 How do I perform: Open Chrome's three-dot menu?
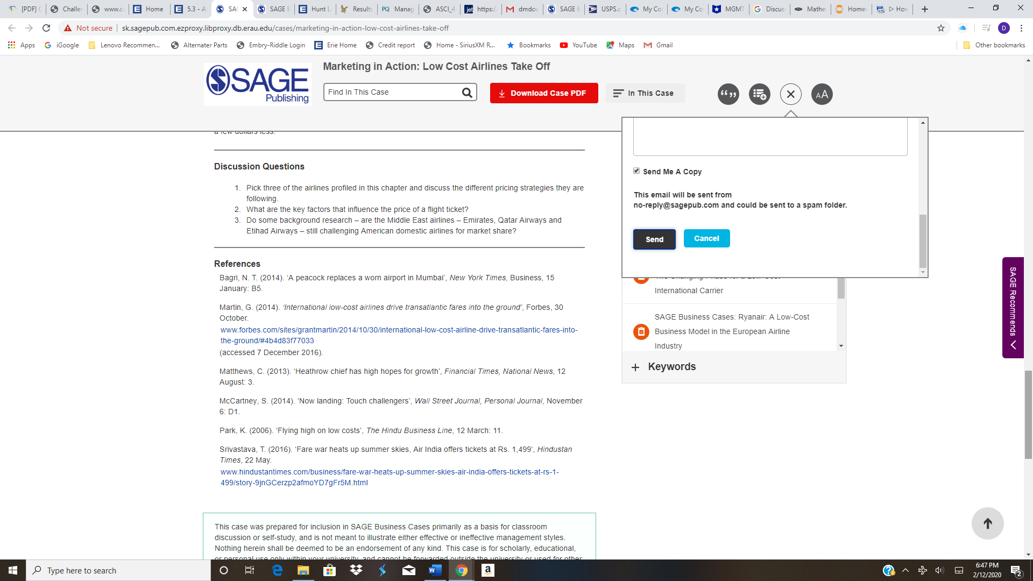(x=1021, y=28)
